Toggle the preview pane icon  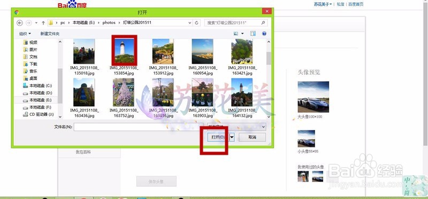(253, 34)
